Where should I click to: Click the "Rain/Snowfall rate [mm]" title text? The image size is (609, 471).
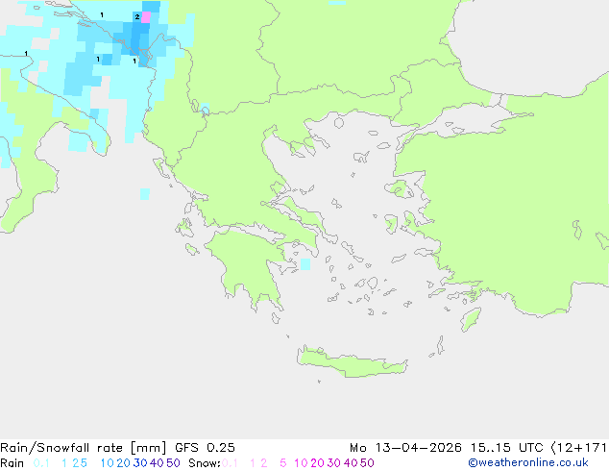[84, 448]
